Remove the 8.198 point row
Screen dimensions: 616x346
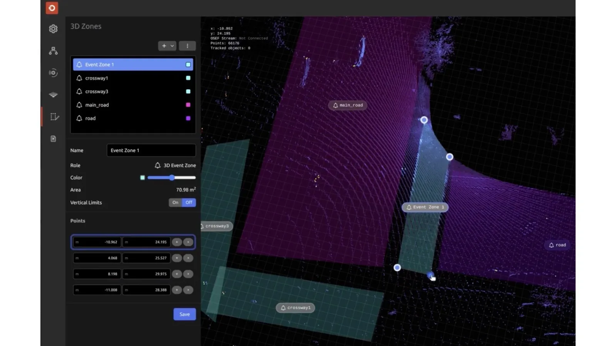click(x=188, y=274)
